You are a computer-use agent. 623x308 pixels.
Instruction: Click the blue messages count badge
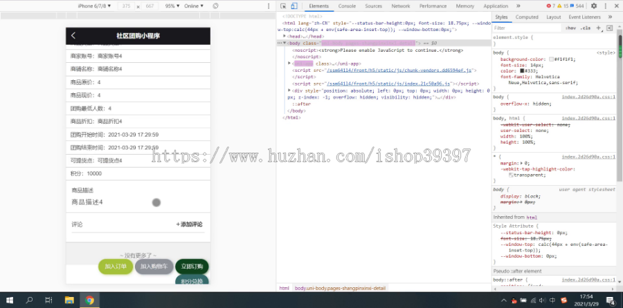[577, 6]
